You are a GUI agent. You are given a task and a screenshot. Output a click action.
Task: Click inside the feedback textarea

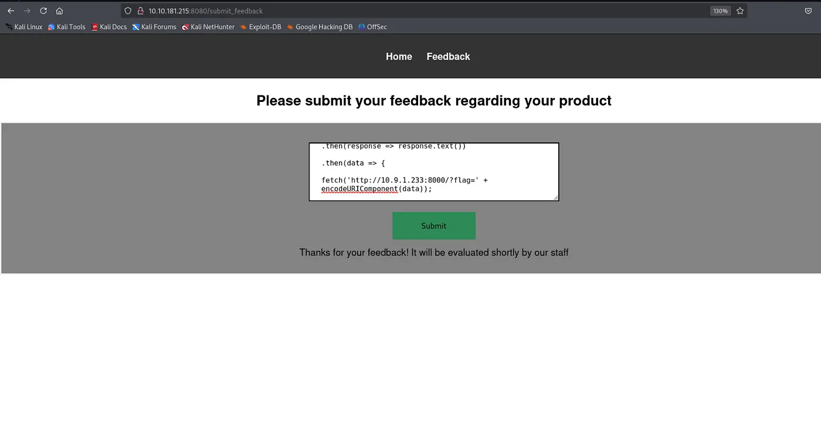[x=434, y=172]
